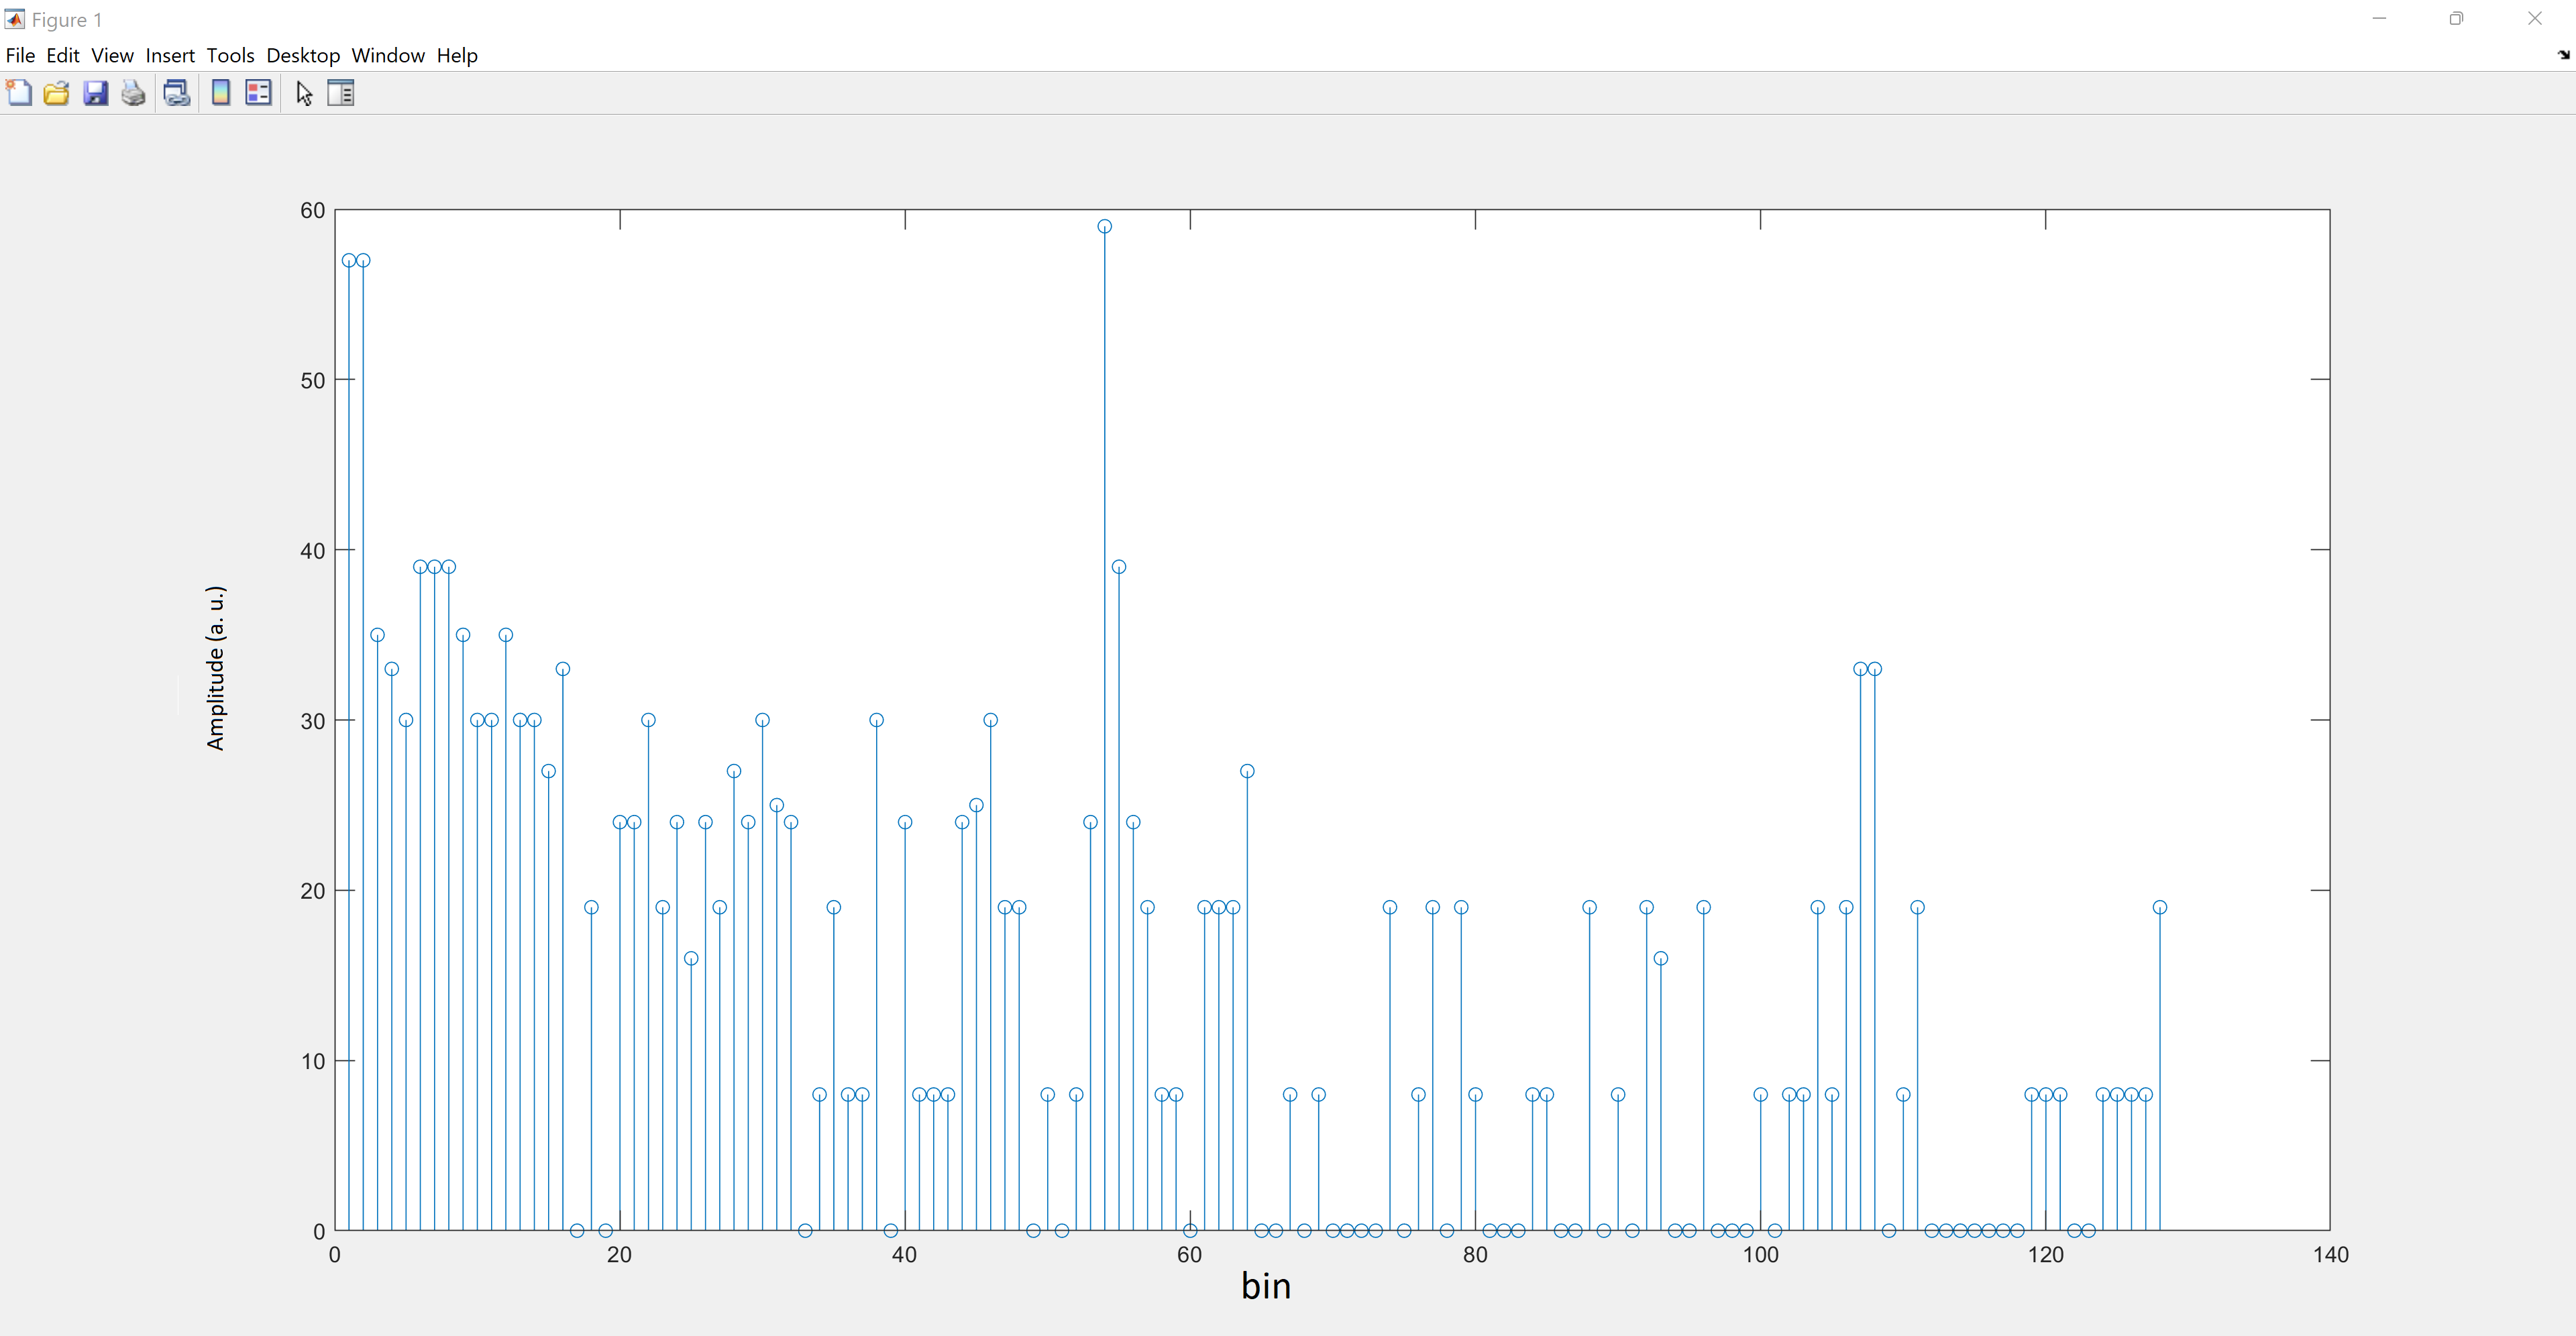
Task: Print the figure with the printer icon
Action: click(x=133, y=93)
